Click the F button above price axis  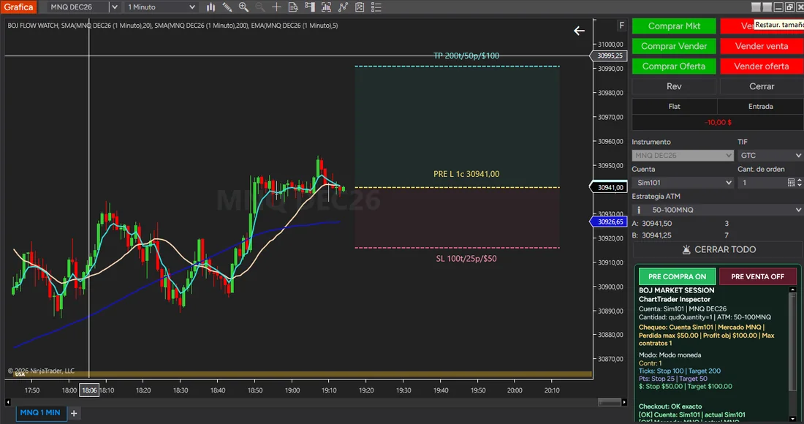tap(621, 25)
